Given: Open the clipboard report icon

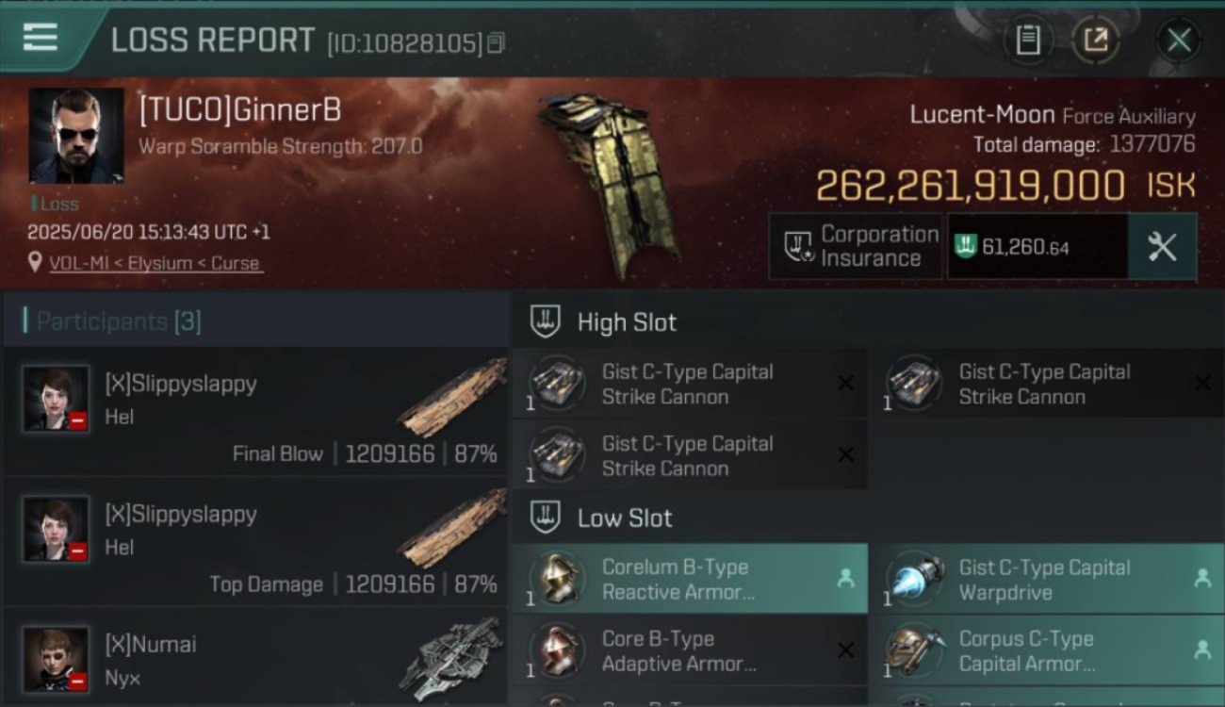Looking at the screenshot, I should 1028,40.
